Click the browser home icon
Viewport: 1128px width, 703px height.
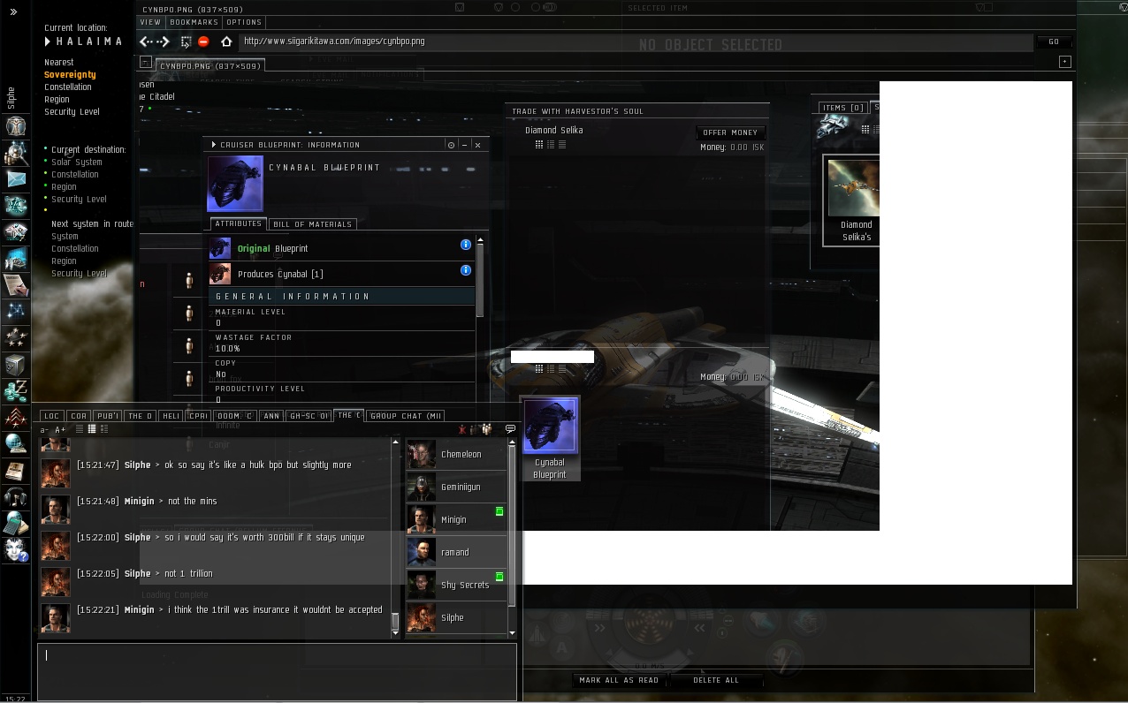[x=226, y=42]
